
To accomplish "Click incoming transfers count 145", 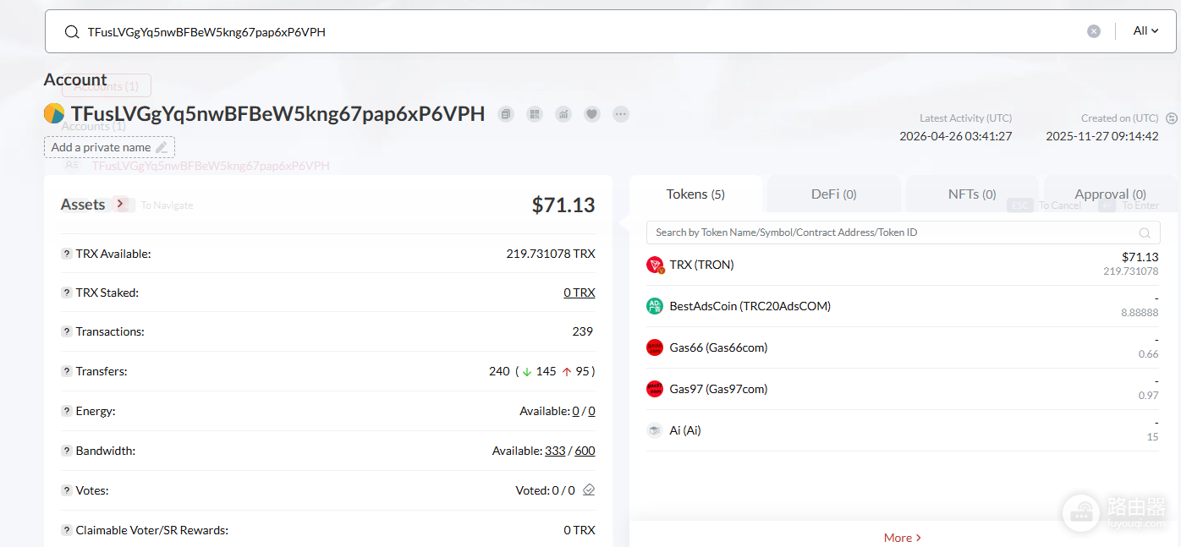I will (x=546, y=371).
